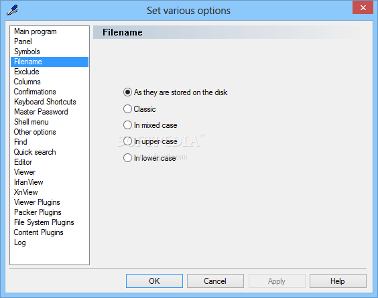Click the app icon in title bar
Image resolution: width=378 pixels, height=298 pixels.
[12, 10]
